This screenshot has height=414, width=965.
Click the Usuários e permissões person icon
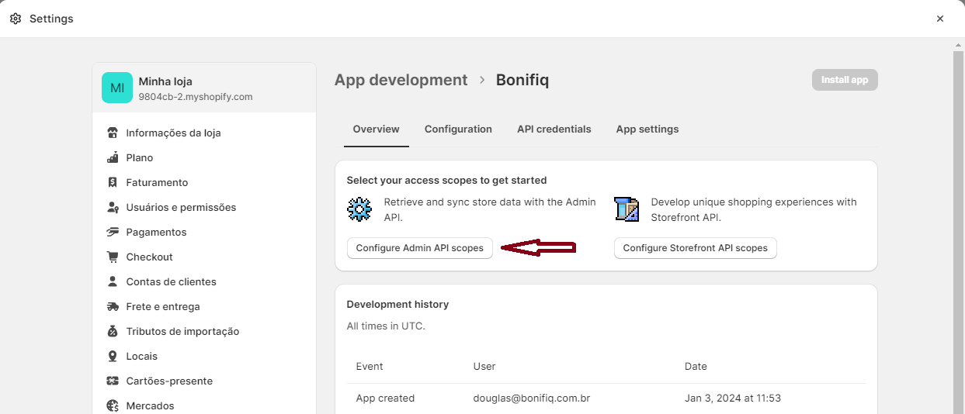[x=113, y=207]
